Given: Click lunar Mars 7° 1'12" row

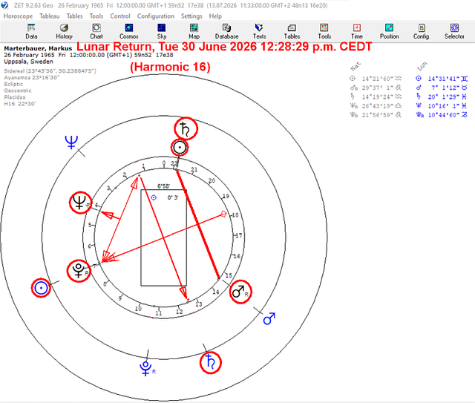Looking at the screenshot, I should pos(442,88).
